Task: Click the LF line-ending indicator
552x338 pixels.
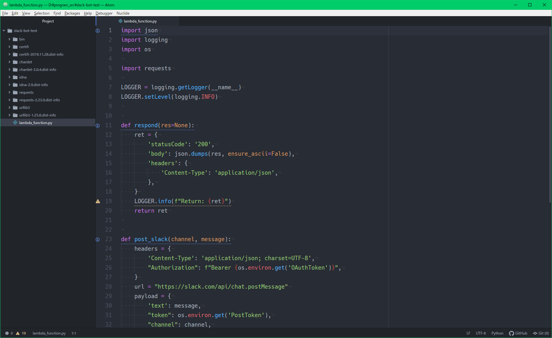Action: 468,333
